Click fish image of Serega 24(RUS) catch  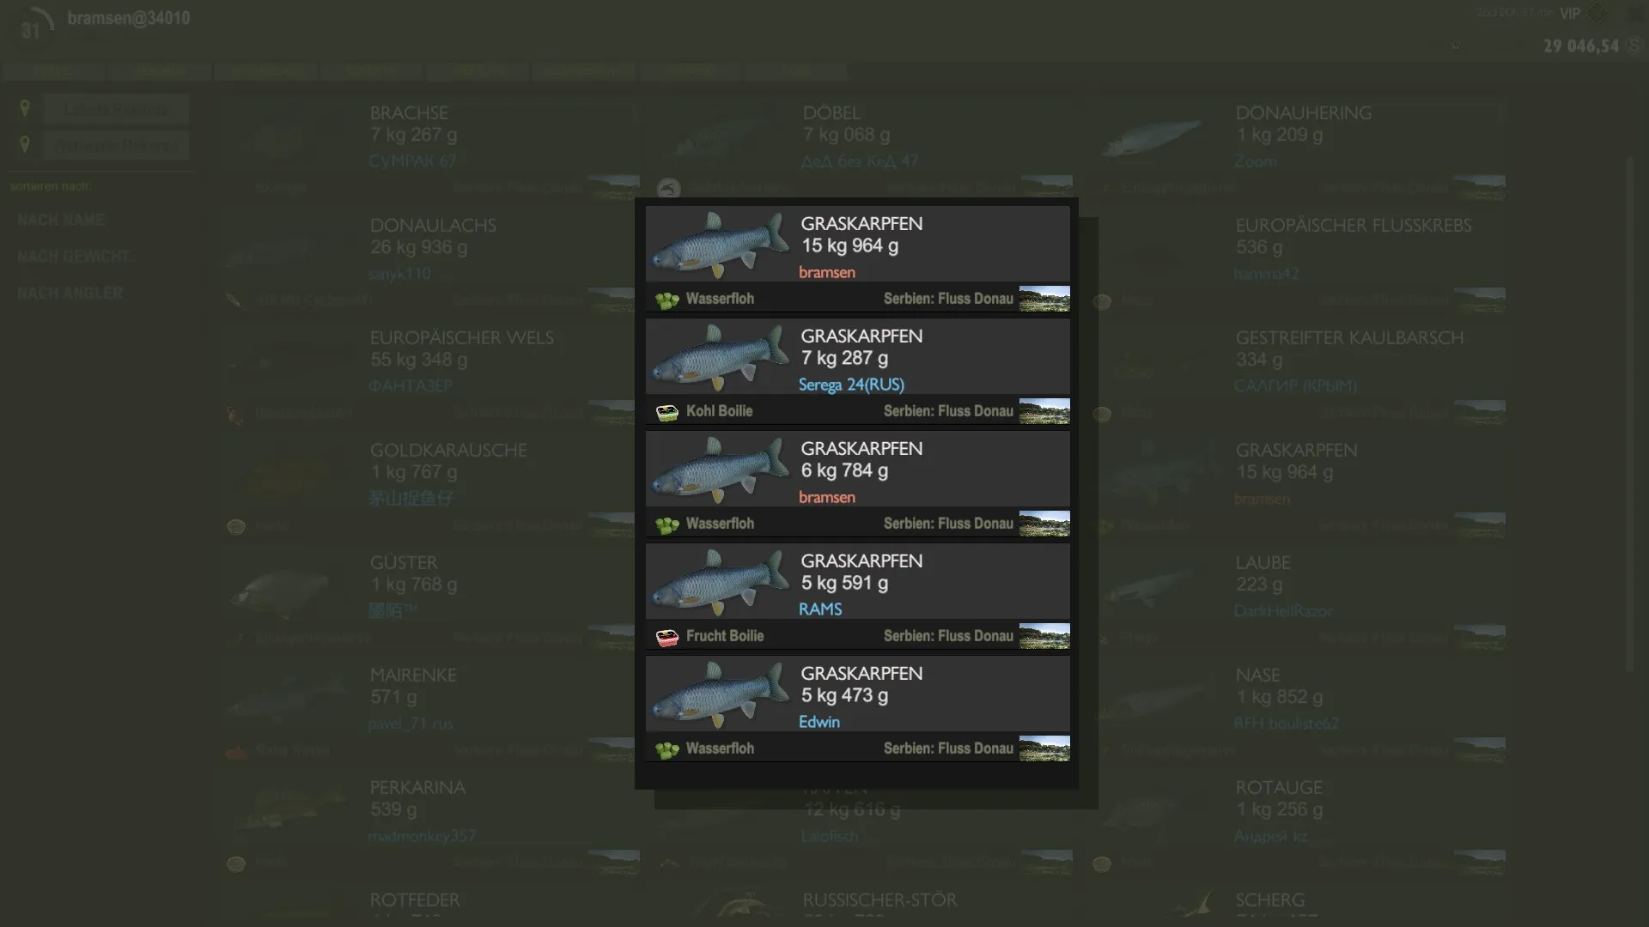(x=720, y=358)
